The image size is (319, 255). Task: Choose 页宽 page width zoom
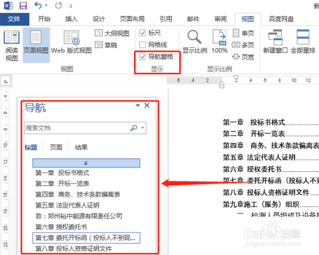[243, 57]
